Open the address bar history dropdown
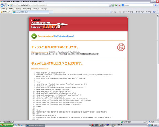159x127 pixels. pyautogui.click(x=110, y=5)
